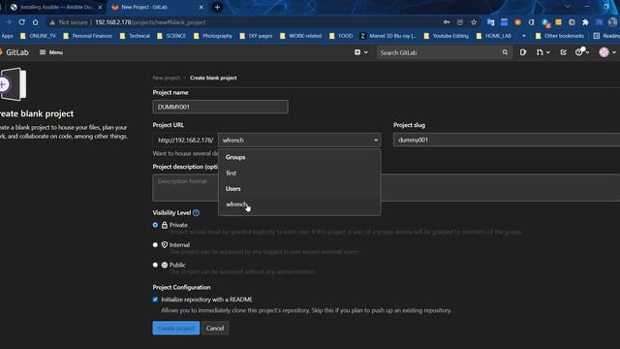This screenshot has width=620, height=349.
Task: Open the create new plus dropdown in GitLab header
Action: click(x=361, y=52)
